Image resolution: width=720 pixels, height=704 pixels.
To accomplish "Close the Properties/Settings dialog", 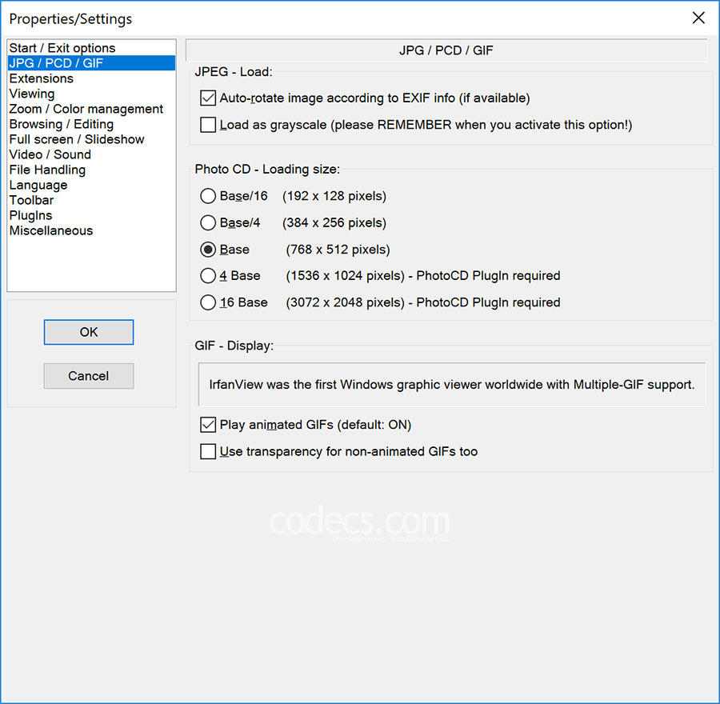I will pyautogui.click(x=698, y=18).
